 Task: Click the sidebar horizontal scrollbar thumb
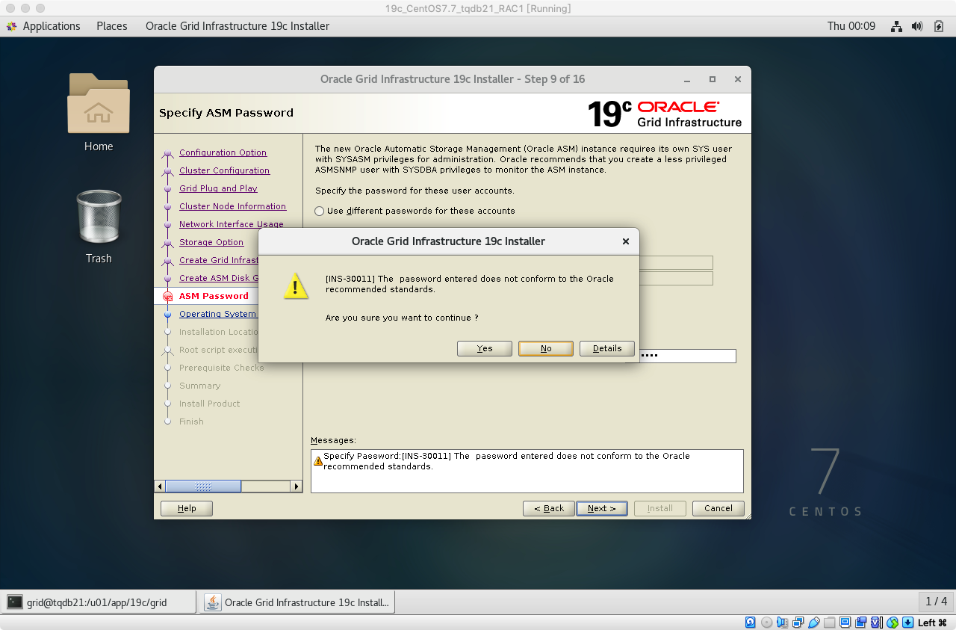(x=203, y=487)
